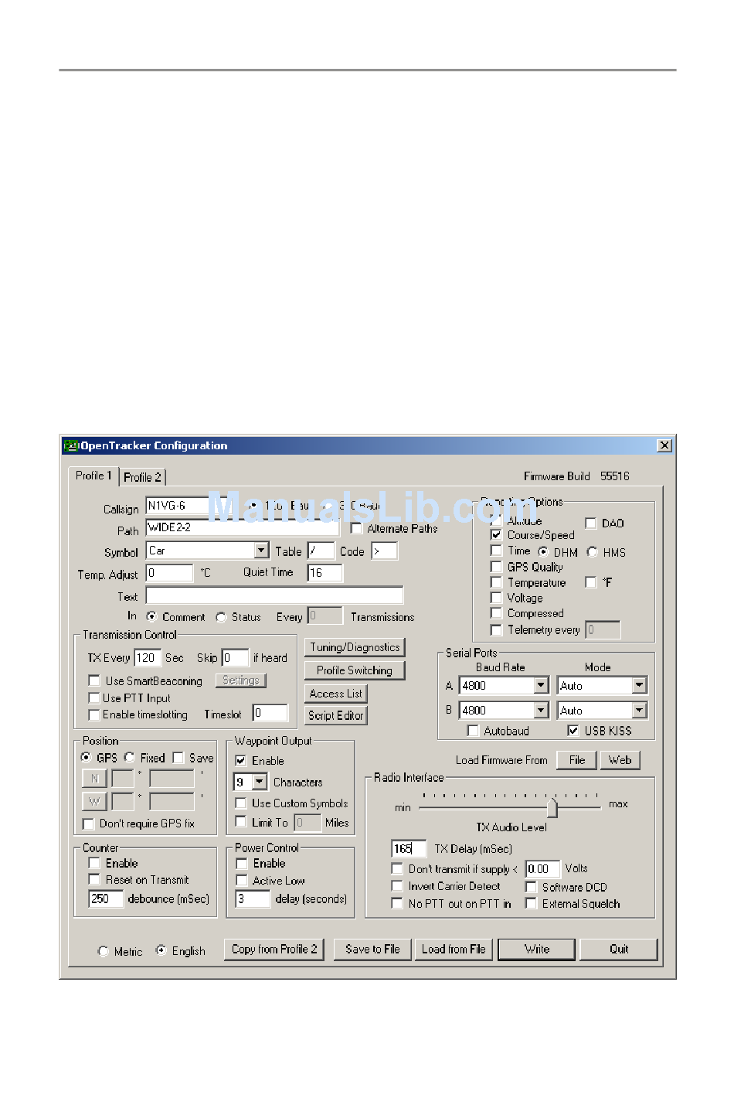The image size is (734, 1098).
Task: Click the TX Audio Level slider handle
Action: (x=552, y=808)
